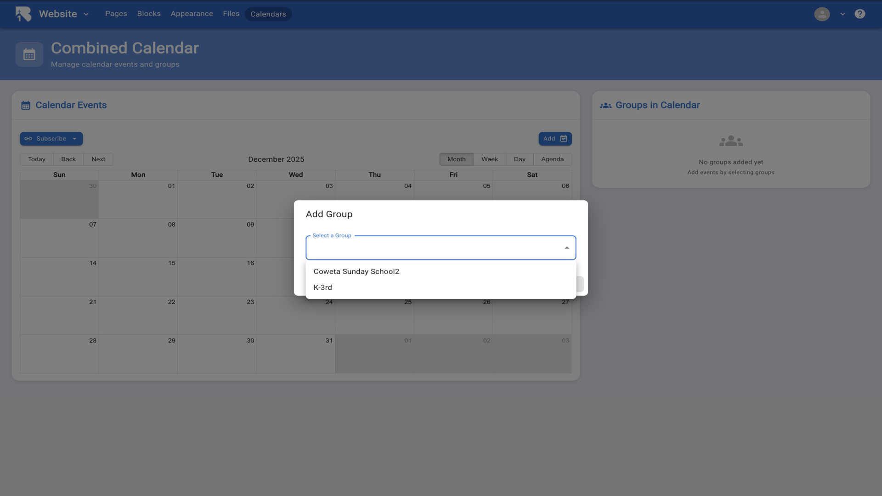Click the Calendar Events panel icon
Viewport: 882px width, 496px height.
click(x=26, y=105)
